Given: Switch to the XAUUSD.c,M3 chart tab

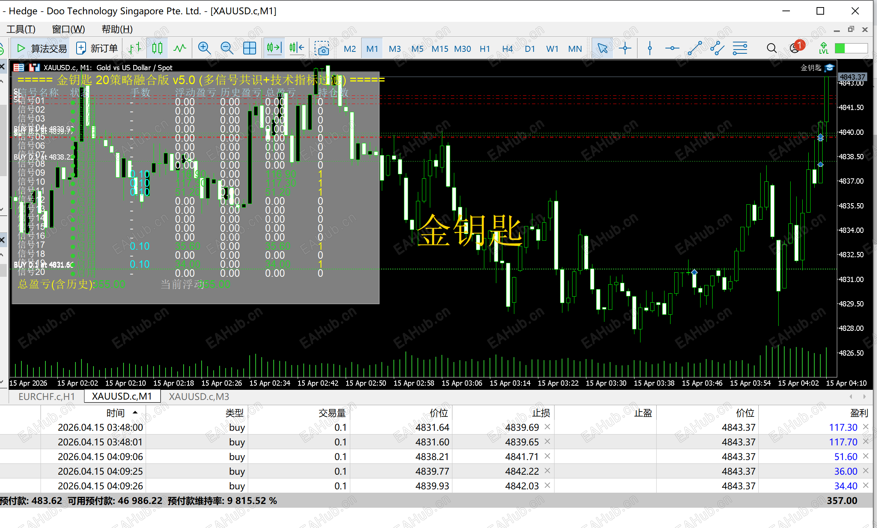Looking at the screenshot, I should (x=199, y=396).
